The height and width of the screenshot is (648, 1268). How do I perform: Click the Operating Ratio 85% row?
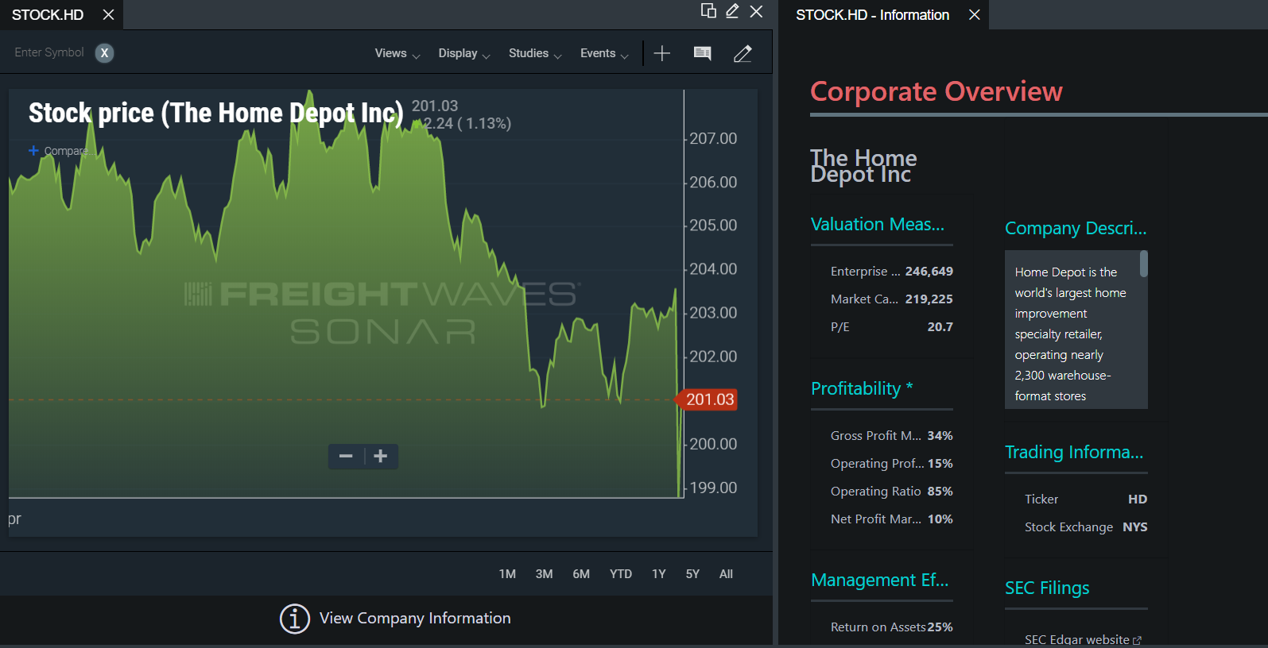pos(891,492)
